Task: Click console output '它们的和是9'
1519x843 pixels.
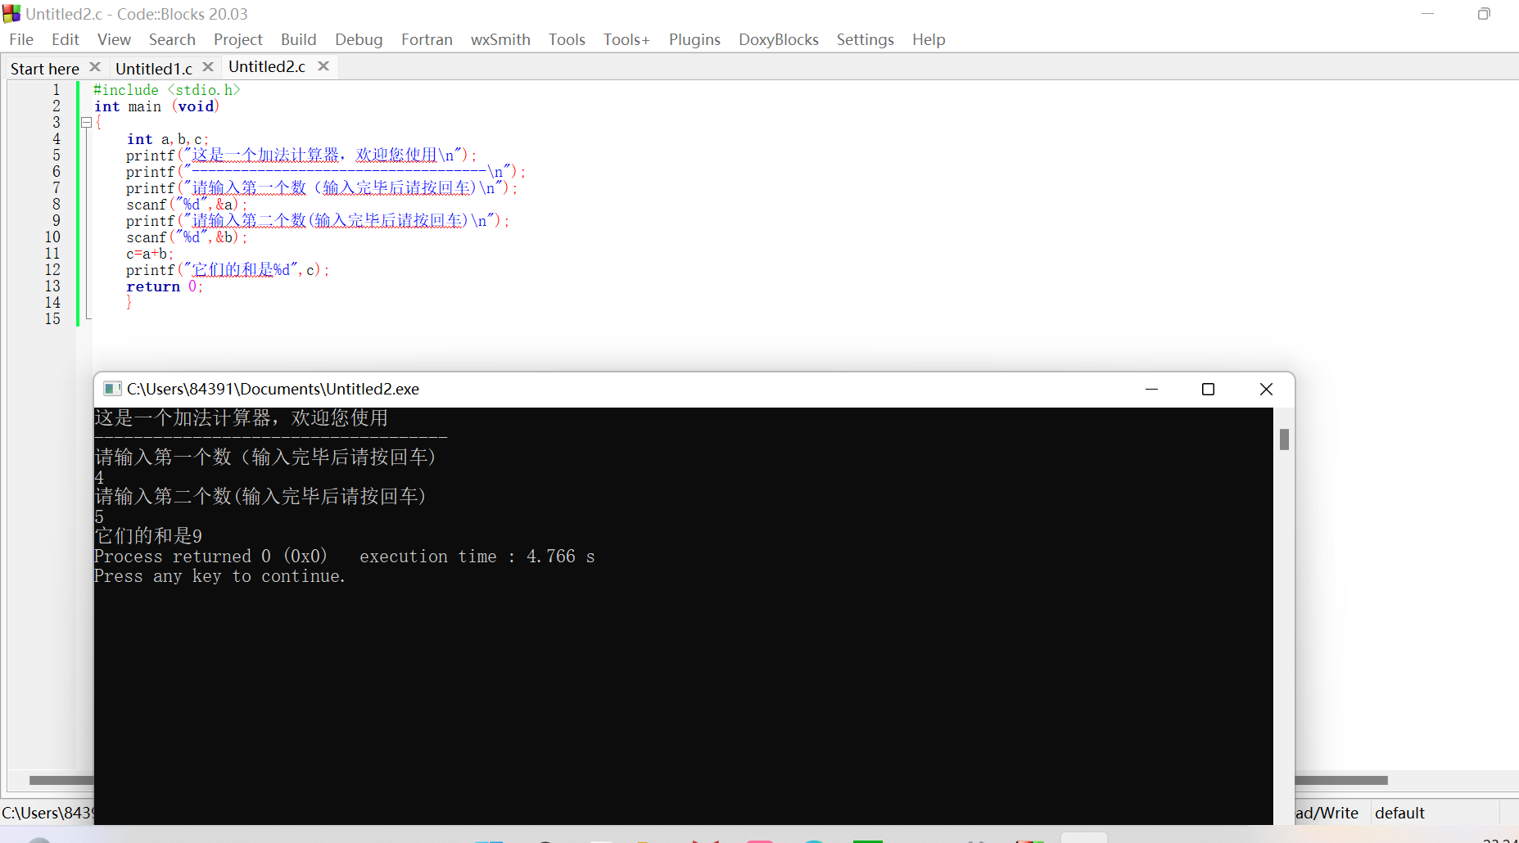Action: (x=148, y=536)
